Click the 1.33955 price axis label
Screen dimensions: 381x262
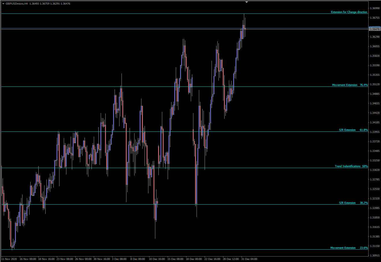click(374, 132)
